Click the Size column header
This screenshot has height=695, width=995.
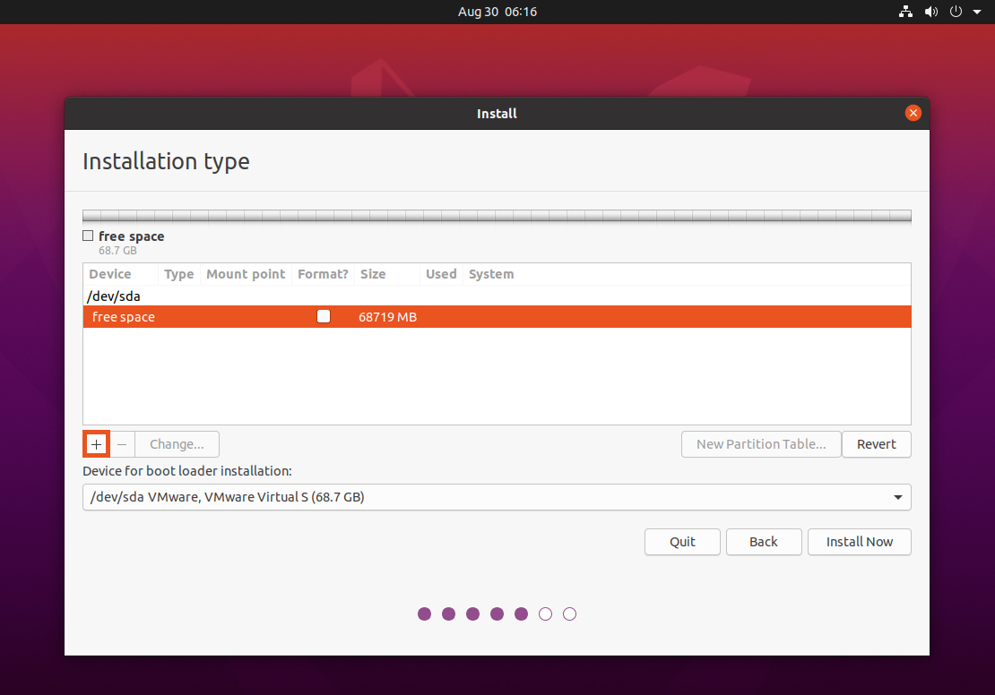(387, 274)
